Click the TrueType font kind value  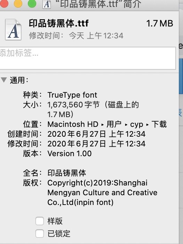72,95
